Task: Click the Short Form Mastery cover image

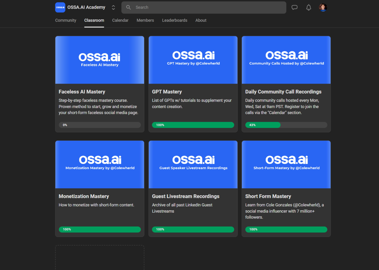Action: 286,164
